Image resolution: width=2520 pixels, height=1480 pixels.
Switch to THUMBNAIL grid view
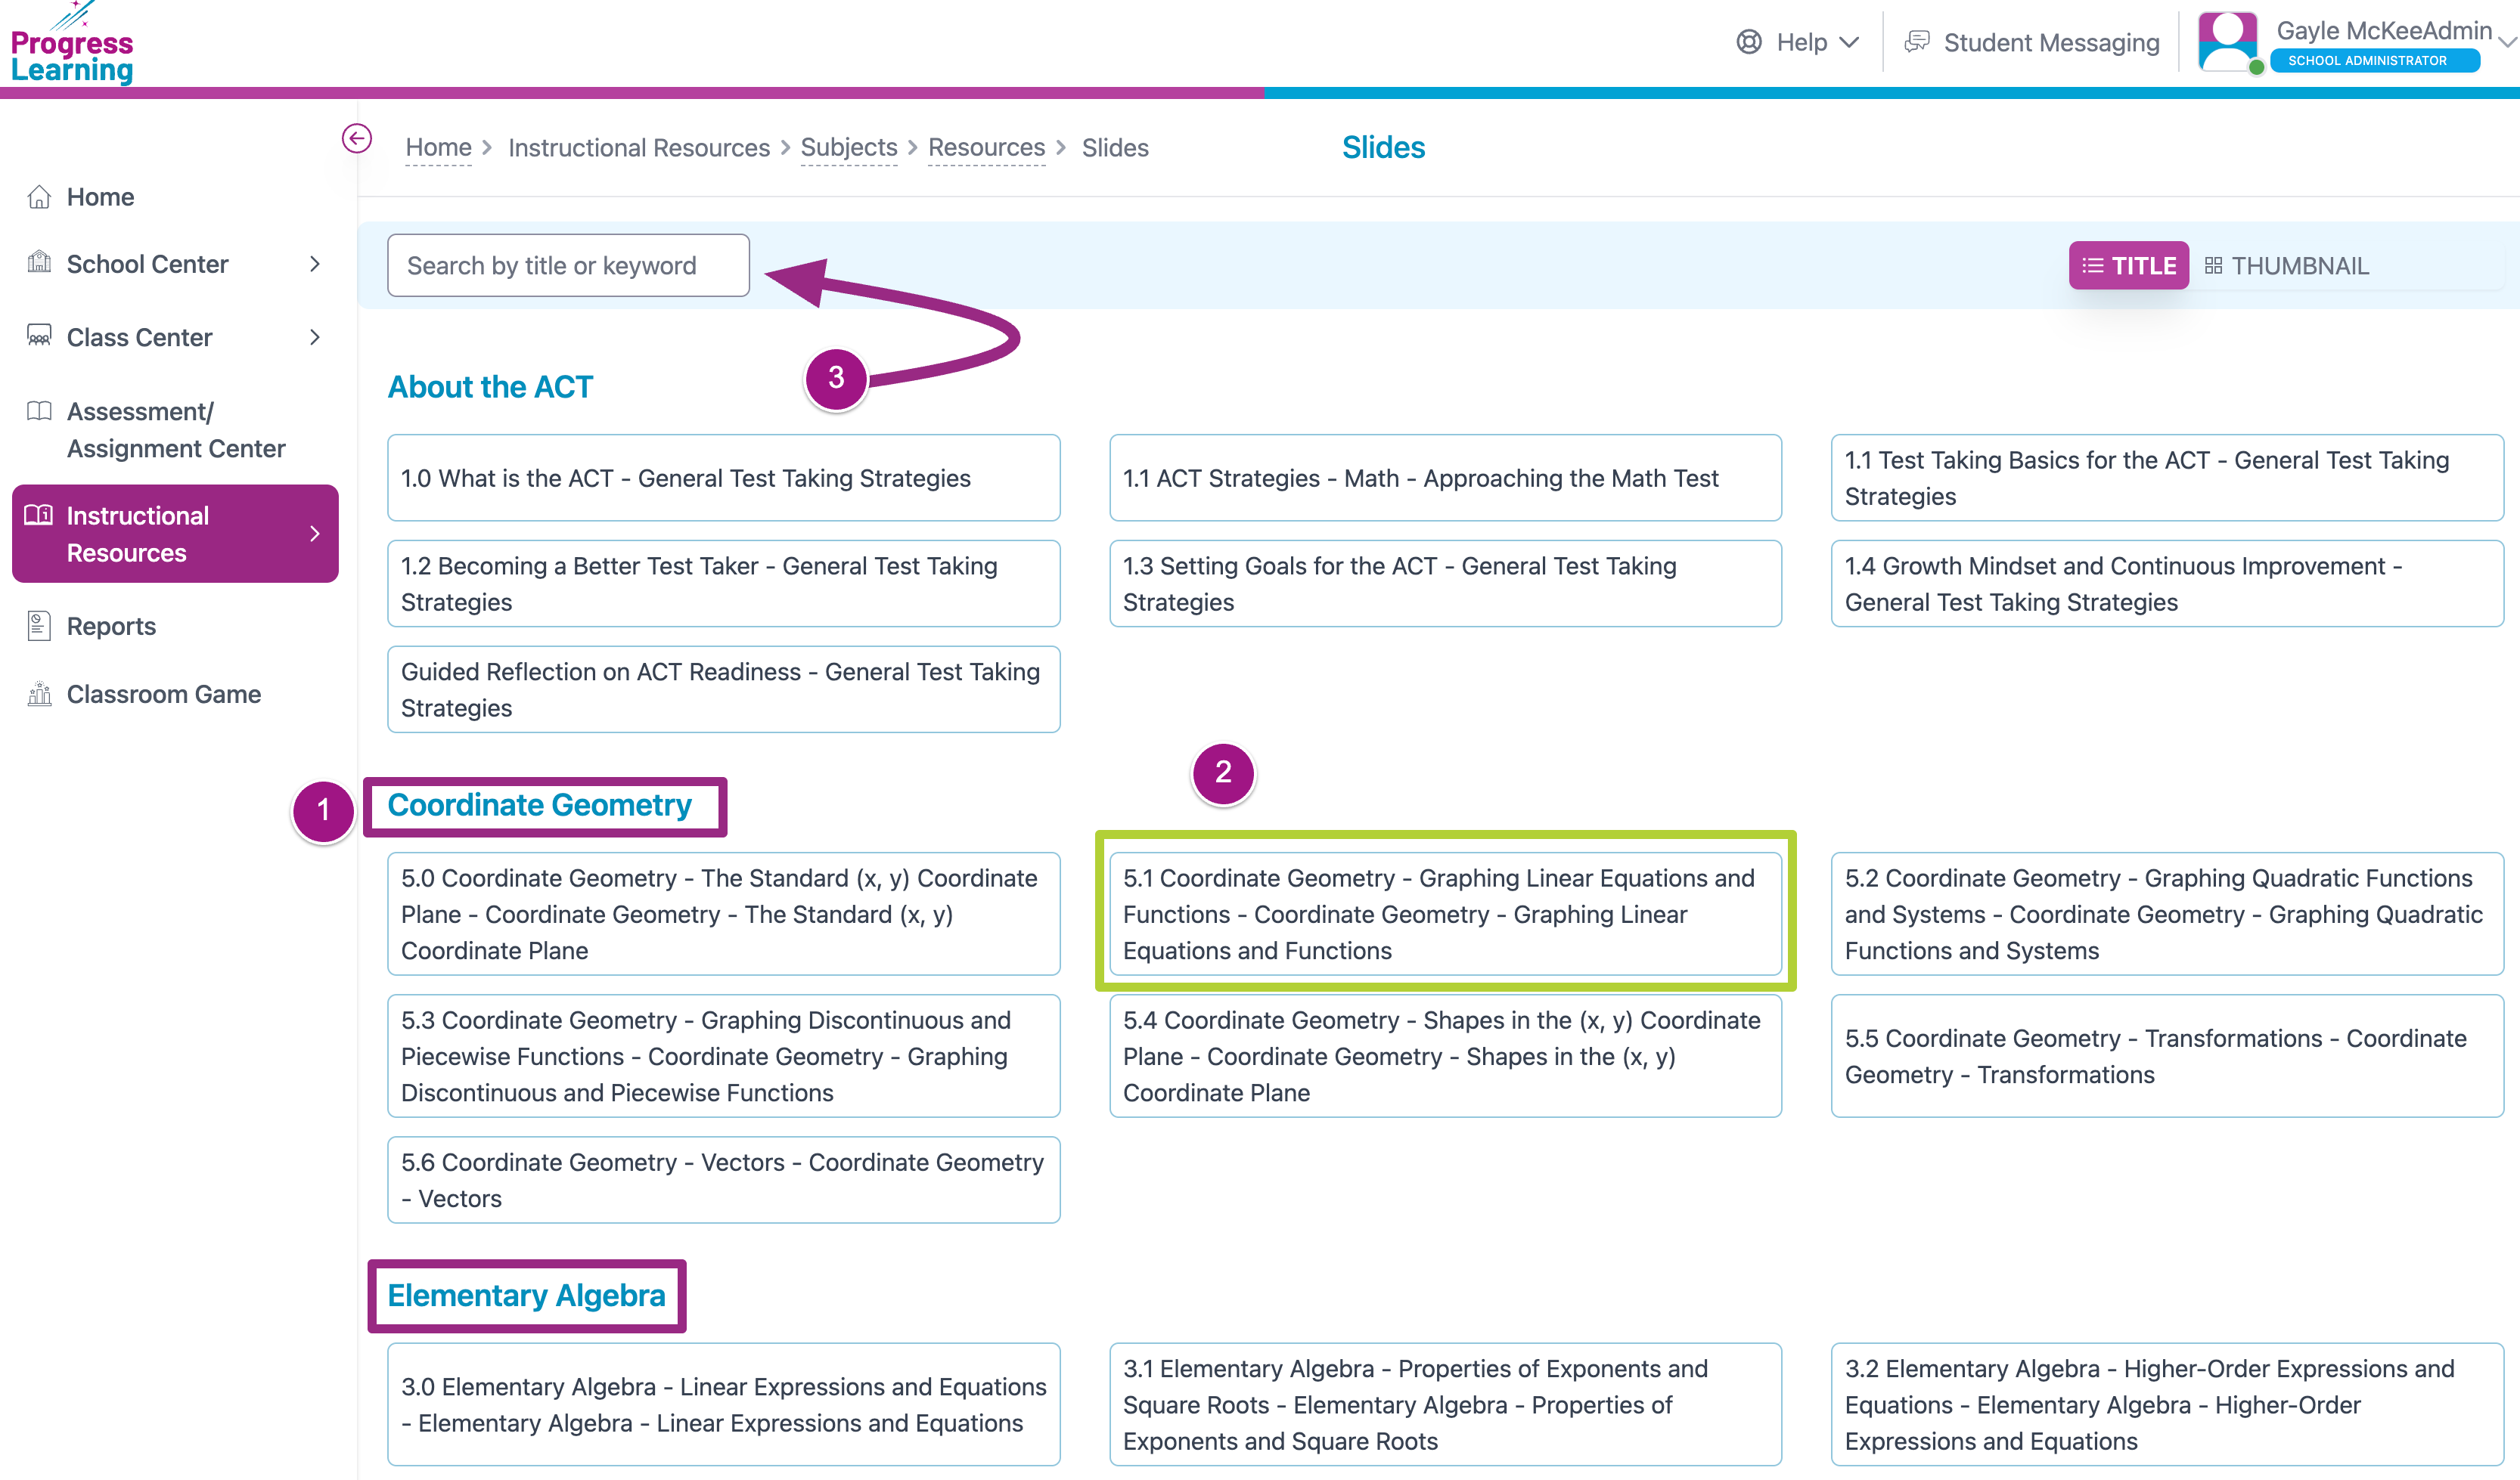[x=2286, y=266]
